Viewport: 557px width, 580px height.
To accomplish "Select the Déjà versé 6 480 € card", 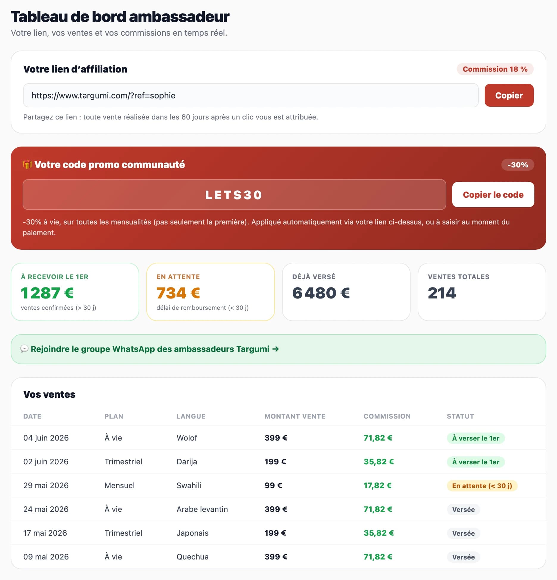I will click(346, 292).
